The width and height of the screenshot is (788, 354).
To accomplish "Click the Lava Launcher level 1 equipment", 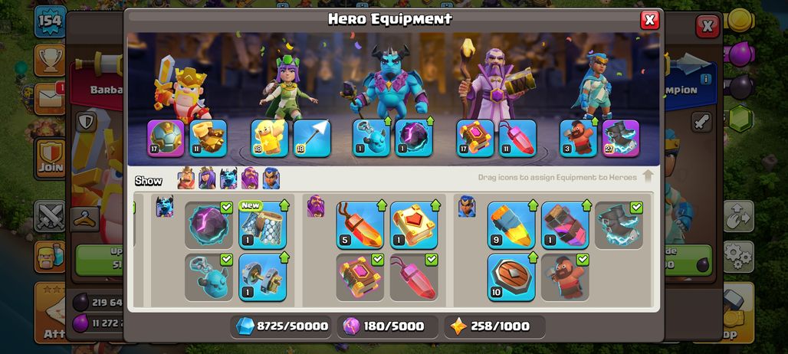I will point(565,225).
